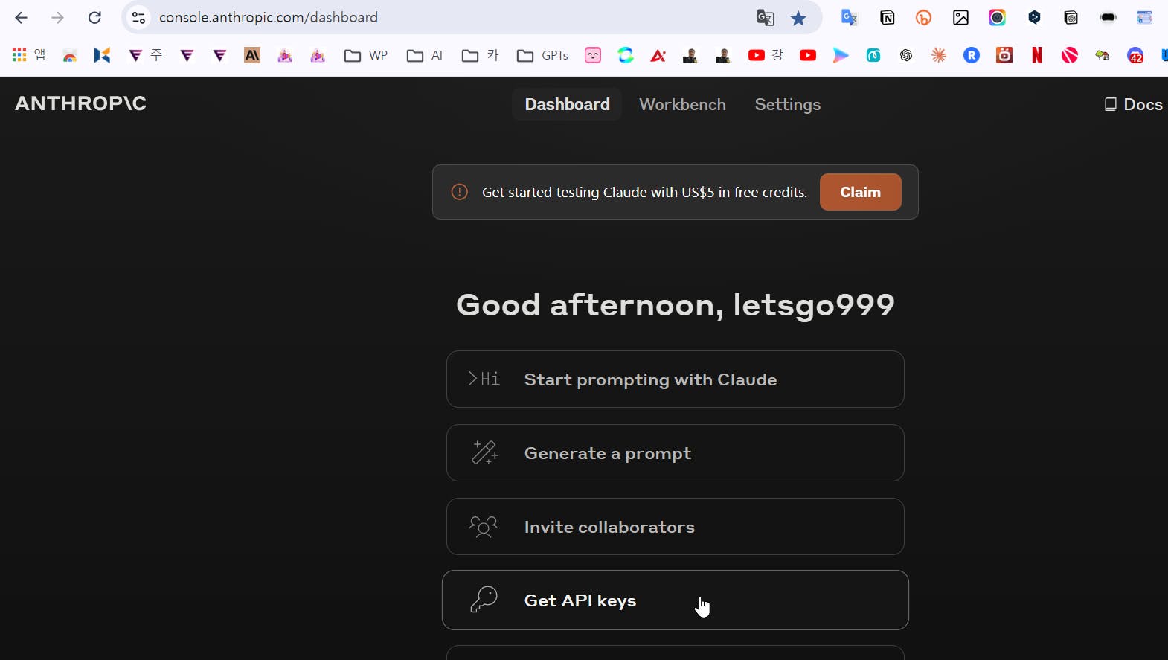Open the Anthropic A\ bookmark
This screenshot has height=660, width=1168.
[252, 55]
